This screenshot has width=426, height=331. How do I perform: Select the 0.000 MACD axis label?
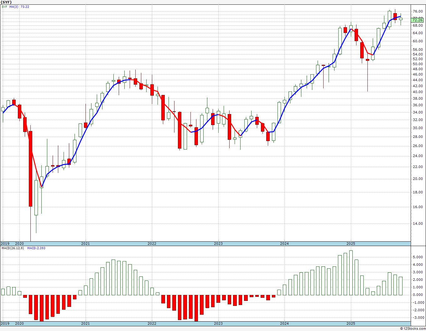(x=418, y=295)
